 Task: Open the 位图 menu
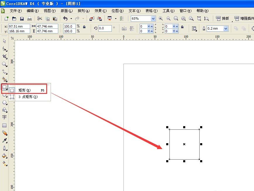(x=117, y=11)
